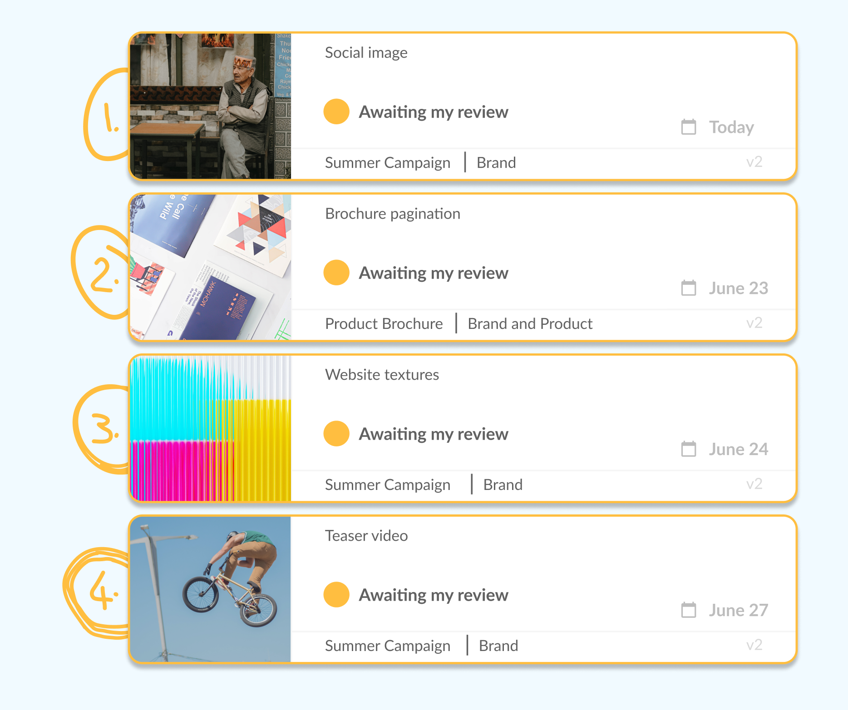
Task: Click the Website textures title
Action: point(382,375)
